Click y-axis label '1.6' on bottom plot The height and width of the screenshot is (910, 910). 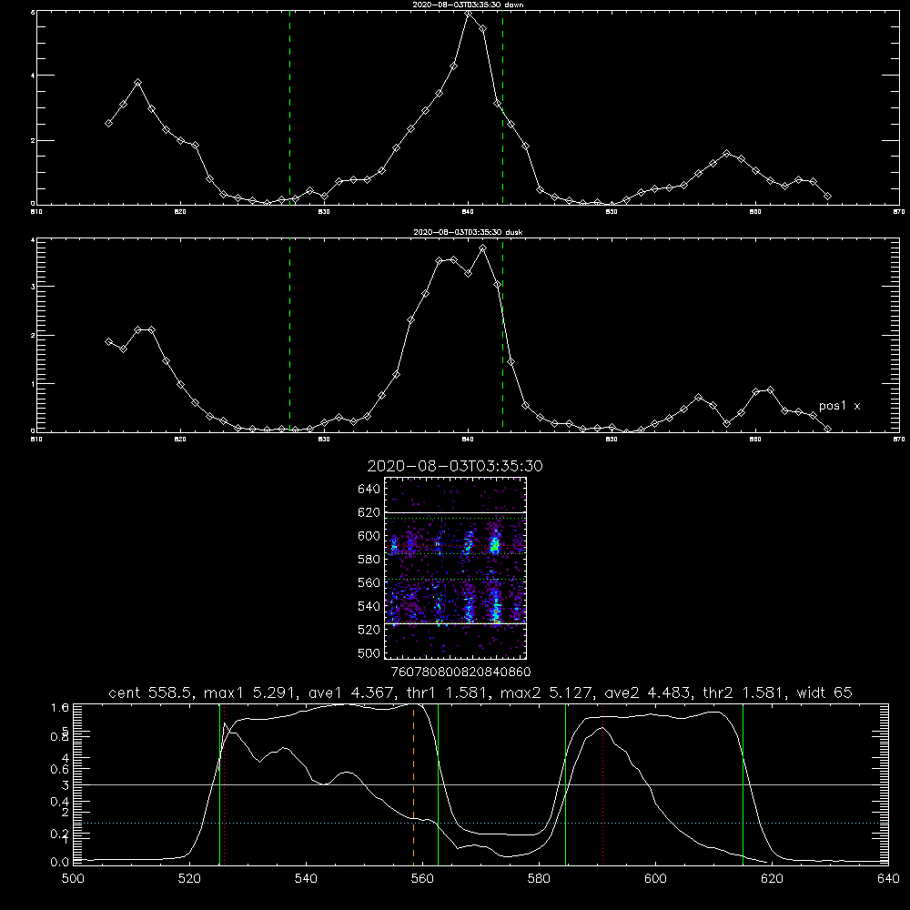pyautogui.click(x=60, y=708)
